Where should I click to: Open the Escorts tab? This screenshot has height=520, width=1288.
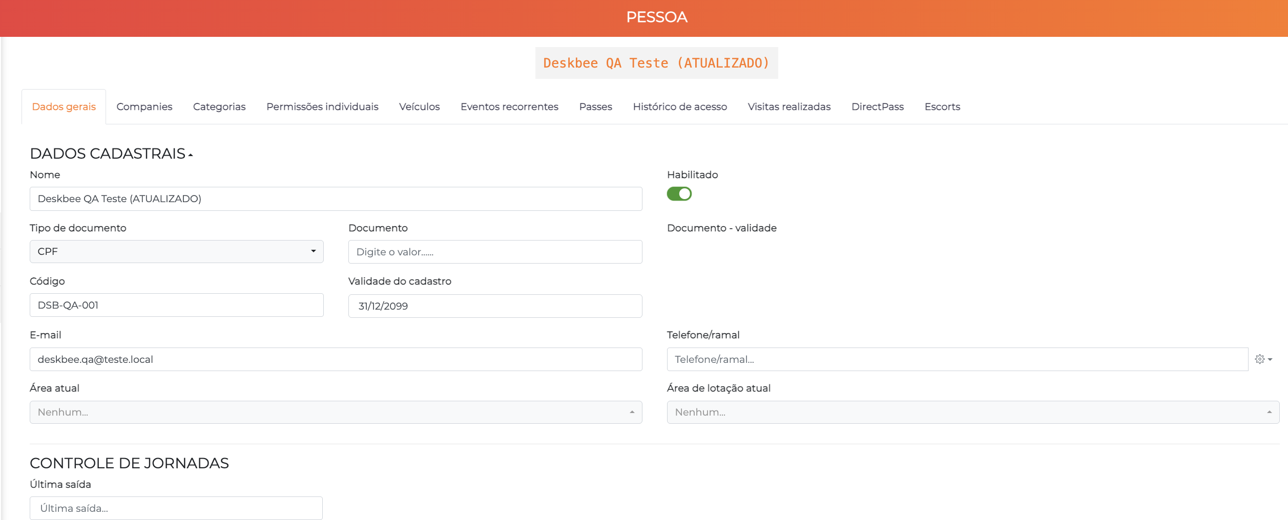(942, 106)
